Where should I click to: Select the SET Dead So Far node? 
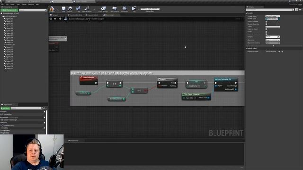click(196, 84)
